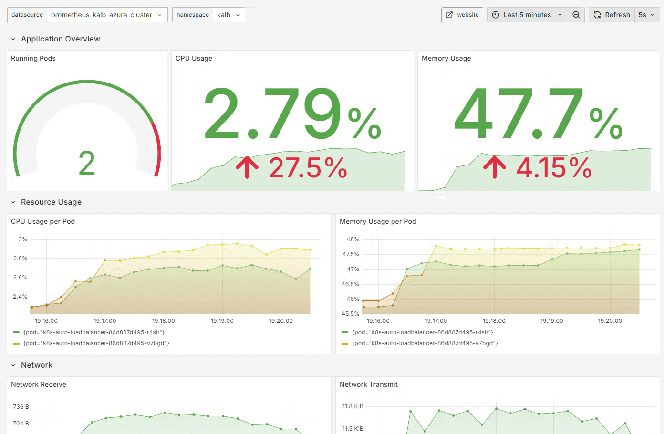Click the Running Pods panel title

coord(33,58)
